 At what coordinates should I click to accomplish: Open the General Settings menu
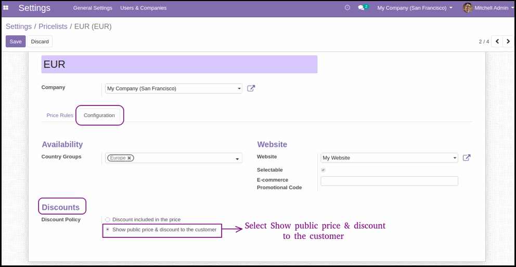pyautogui.click(x=93, y=8)
